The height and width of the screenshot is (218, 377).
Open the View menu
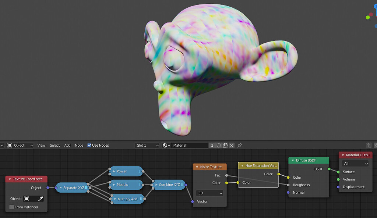pos(41,145)
